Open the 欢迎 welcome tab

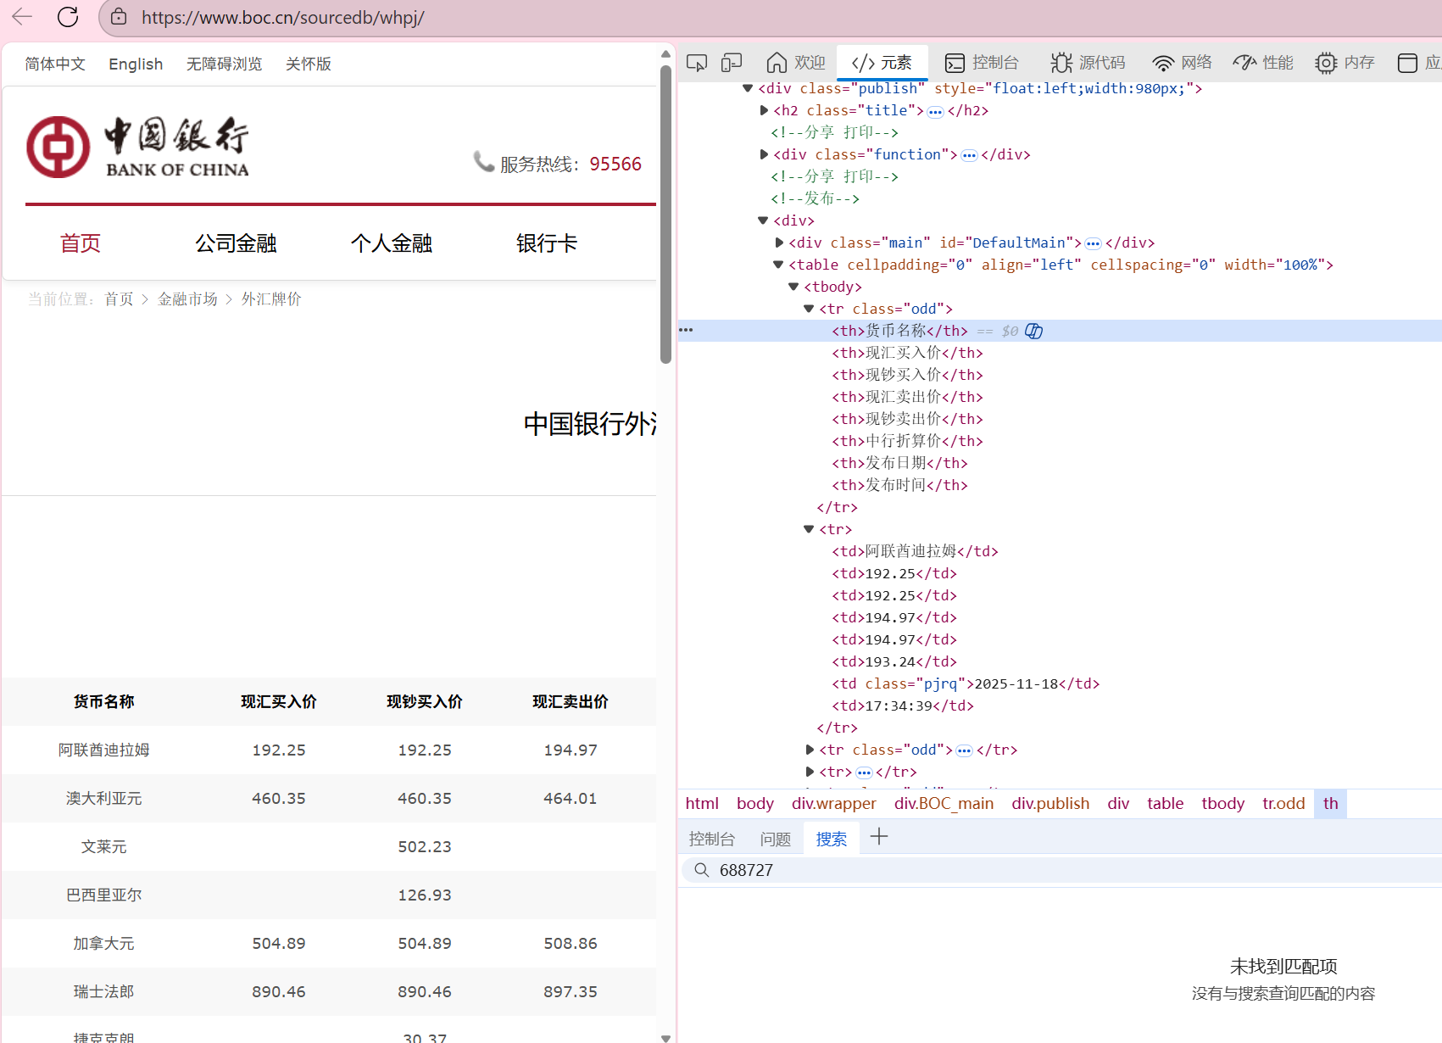point(795,63)
